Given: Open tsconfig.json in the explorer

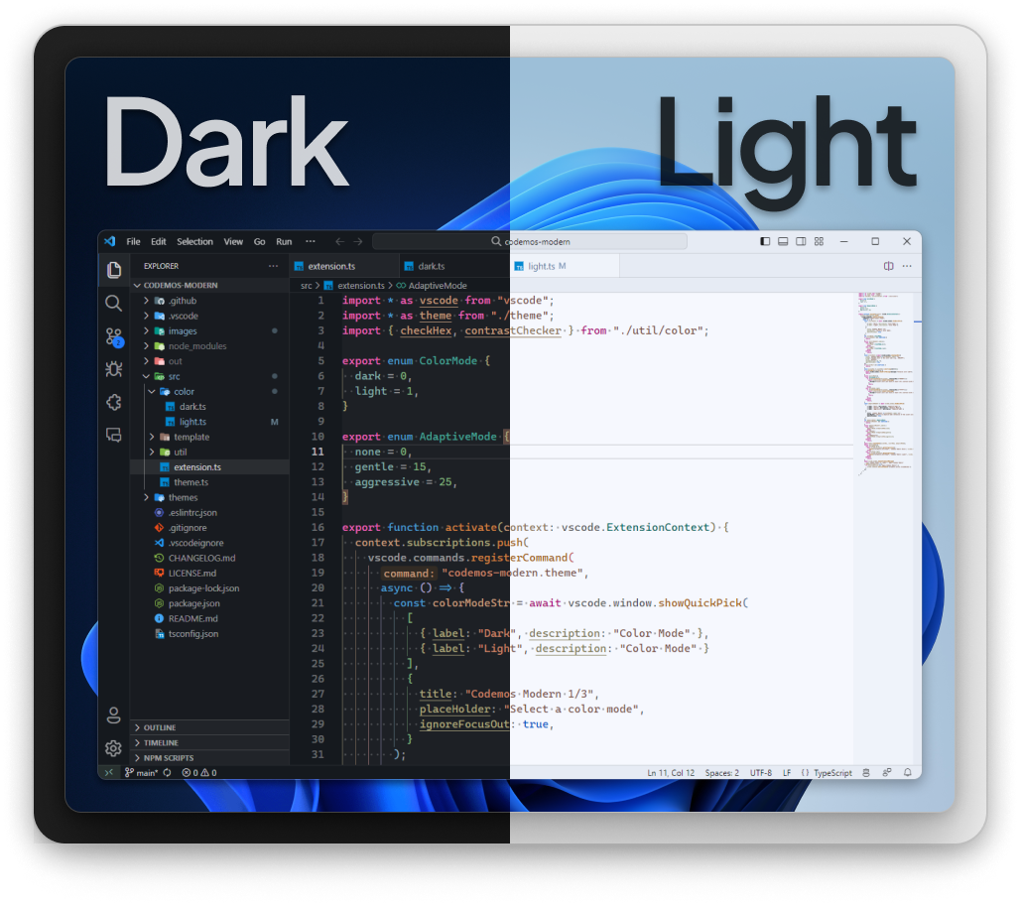Looking at the screenshot, I should (x=209, y=633).
